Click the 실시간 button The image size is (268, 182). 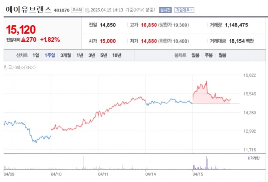pos(165,10)
